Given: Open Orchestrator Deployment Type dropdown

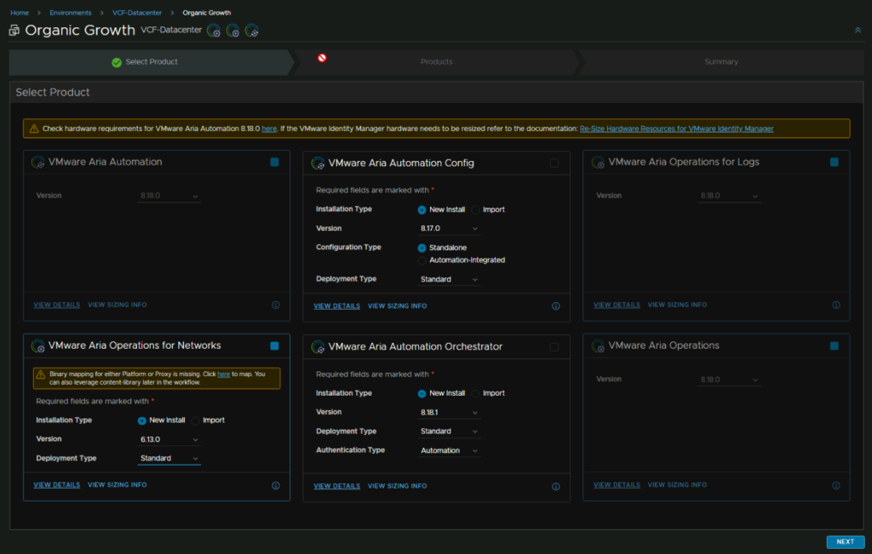Looking at the screenshot, I should point(449,431).
